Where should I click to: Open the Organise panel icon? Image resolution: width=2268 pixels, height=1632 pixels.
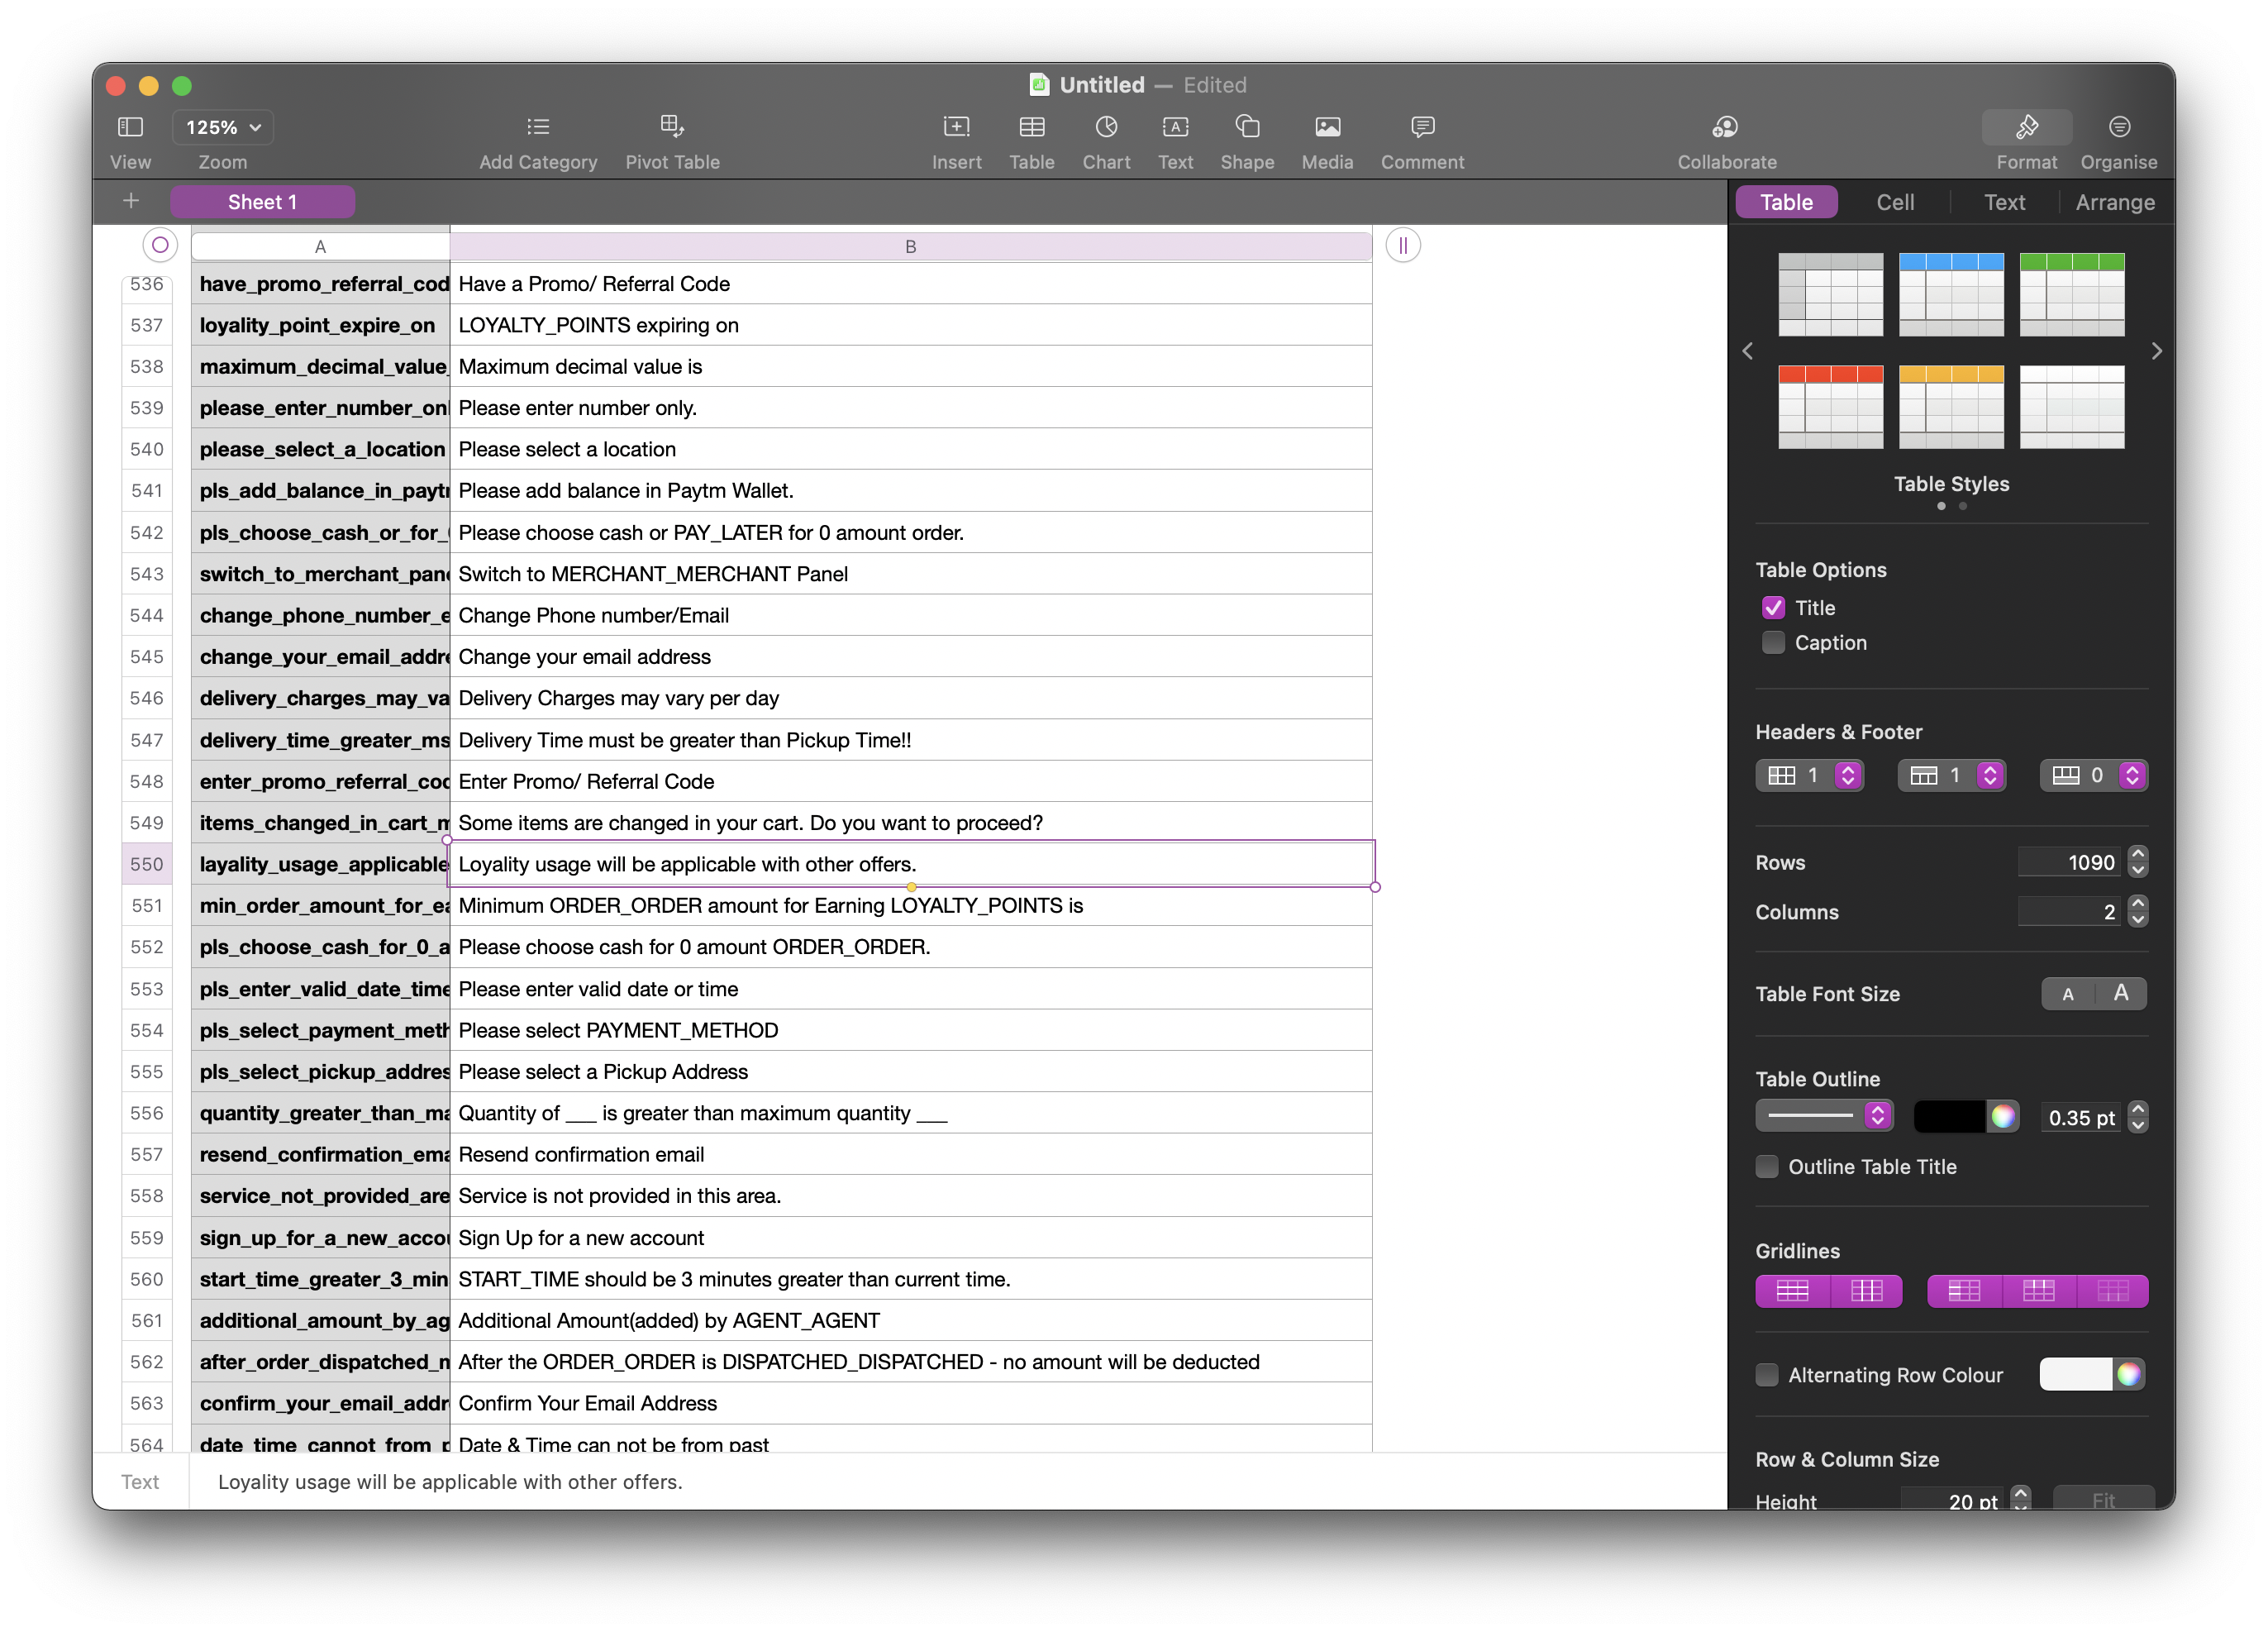click(2118, 127)
